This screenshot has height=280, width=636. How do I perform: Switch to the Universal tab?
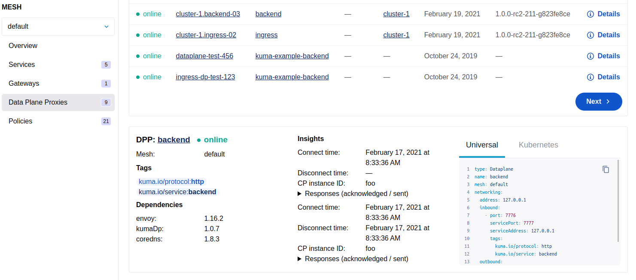pyautogui.click(x=482, y=145)
